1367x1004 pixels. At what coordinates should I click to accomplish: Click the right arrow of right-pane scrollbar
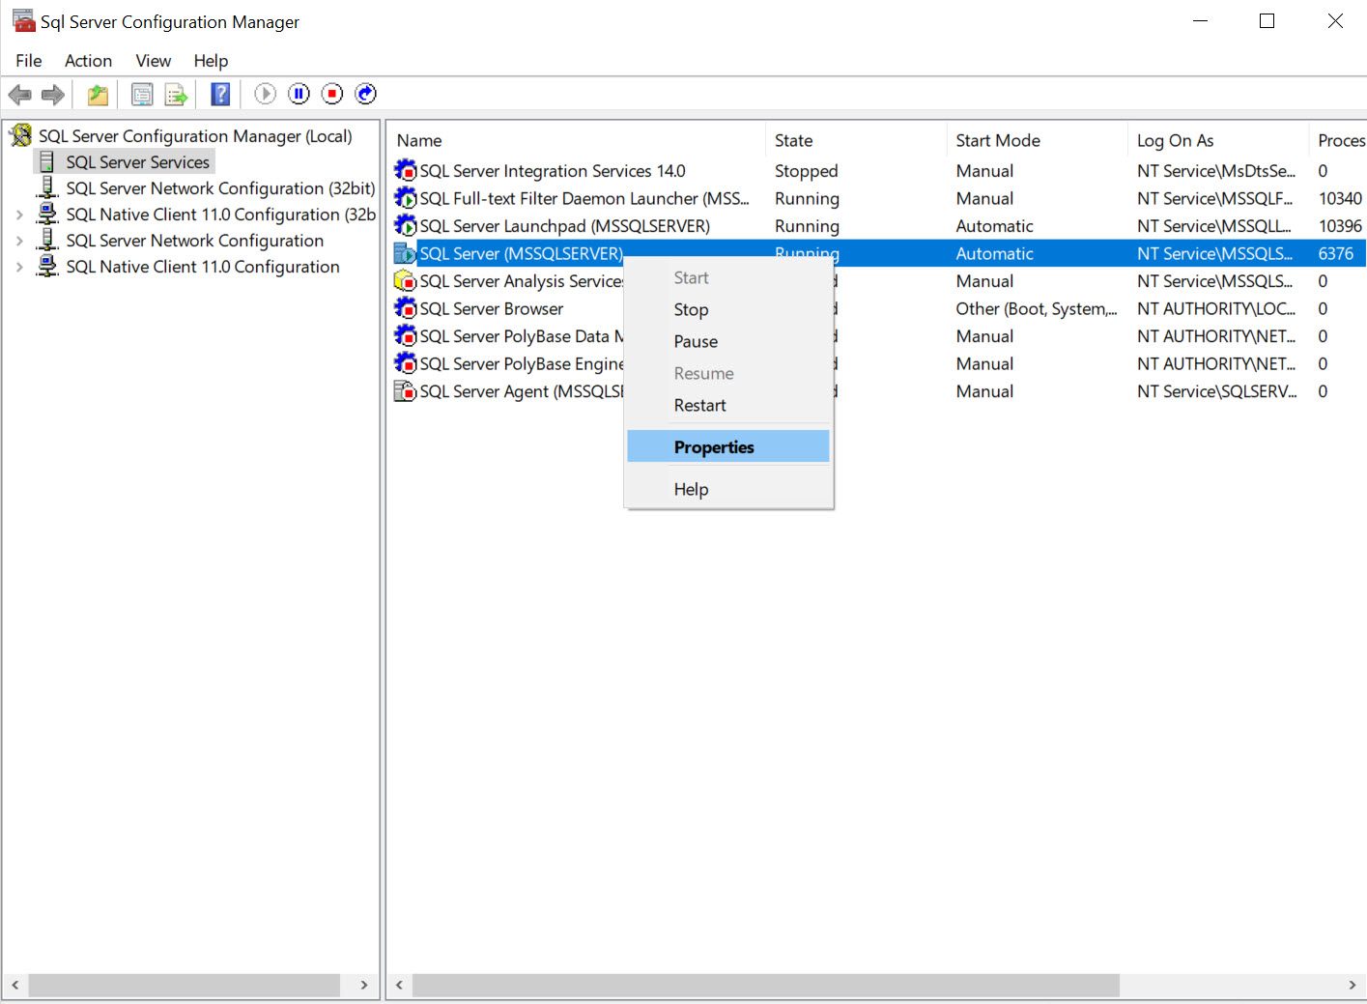1352,985
